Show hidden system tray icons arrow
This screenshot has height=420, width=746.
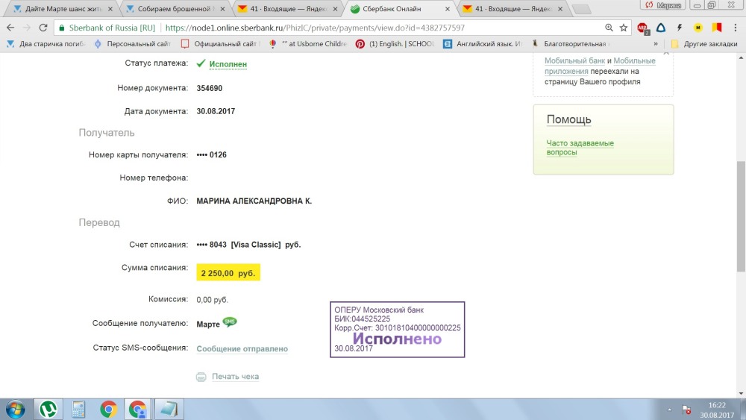coord(669,410)
